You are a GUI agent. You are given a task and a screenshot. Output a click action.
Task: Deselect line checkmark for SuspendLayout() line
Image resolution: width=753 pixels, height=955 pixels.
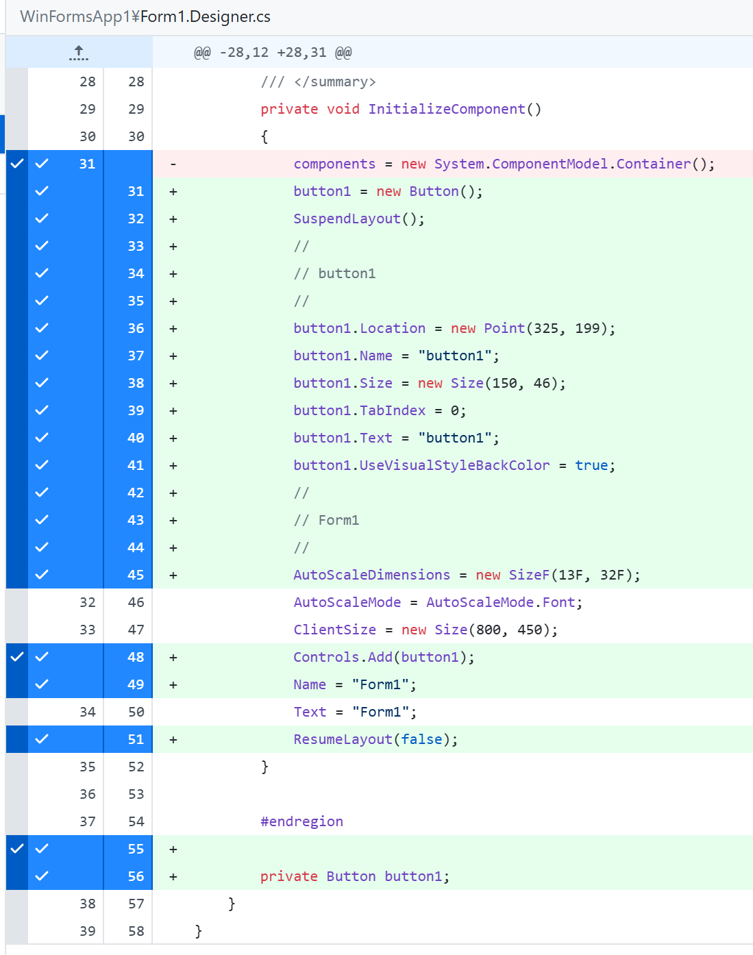42,219
